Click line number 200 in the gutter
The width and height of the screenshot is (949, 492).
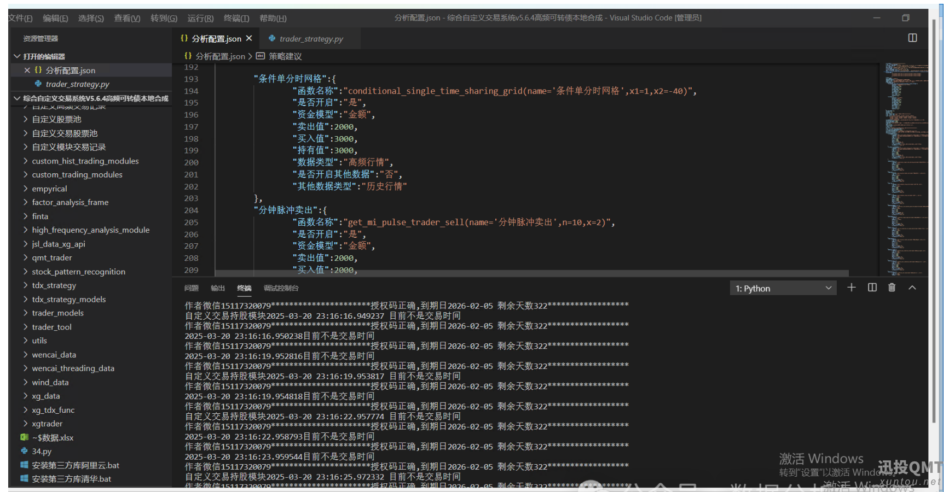191,162
